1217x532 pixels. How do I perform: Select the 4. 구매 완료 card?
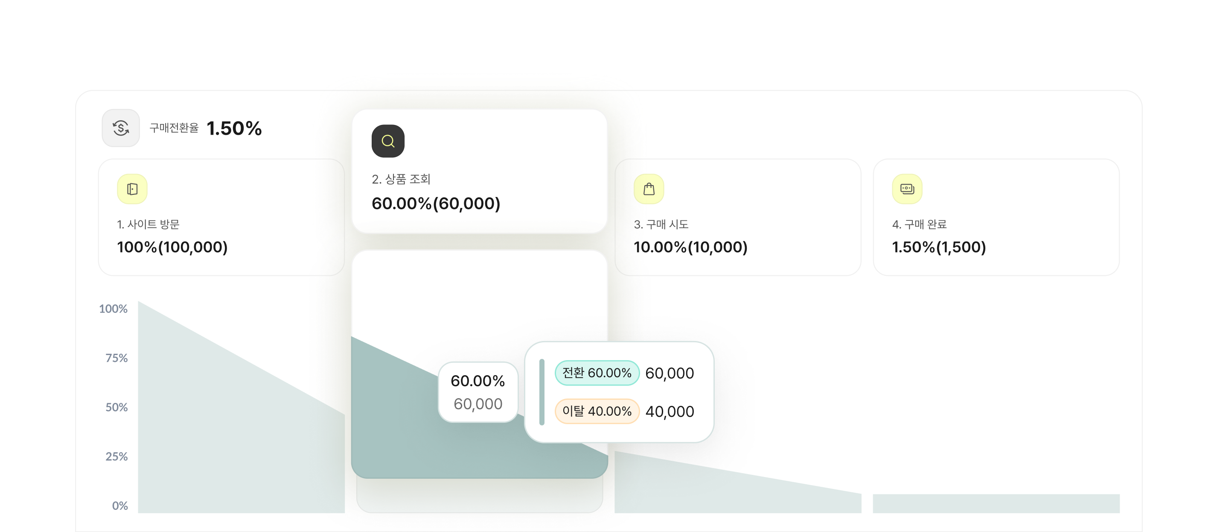coord(996,217)
